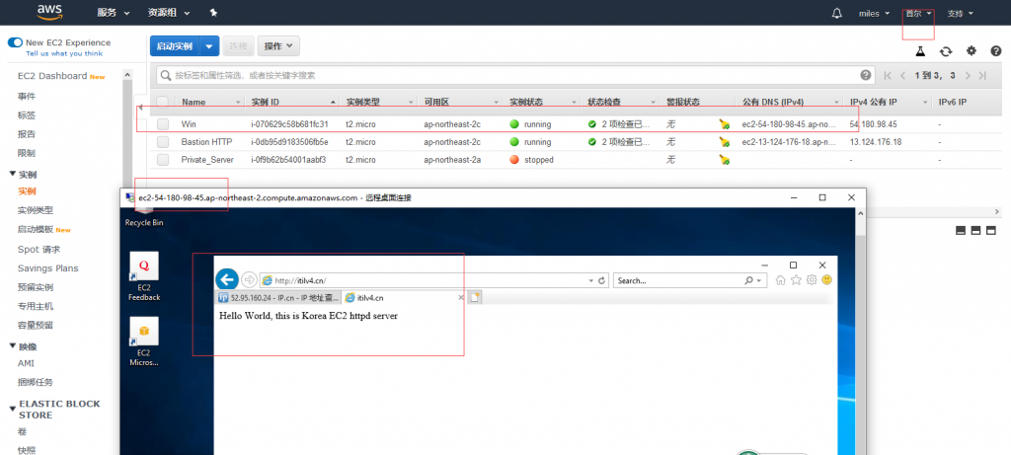
Task: Show the small details pane layout icon
Action: [961, 230]
